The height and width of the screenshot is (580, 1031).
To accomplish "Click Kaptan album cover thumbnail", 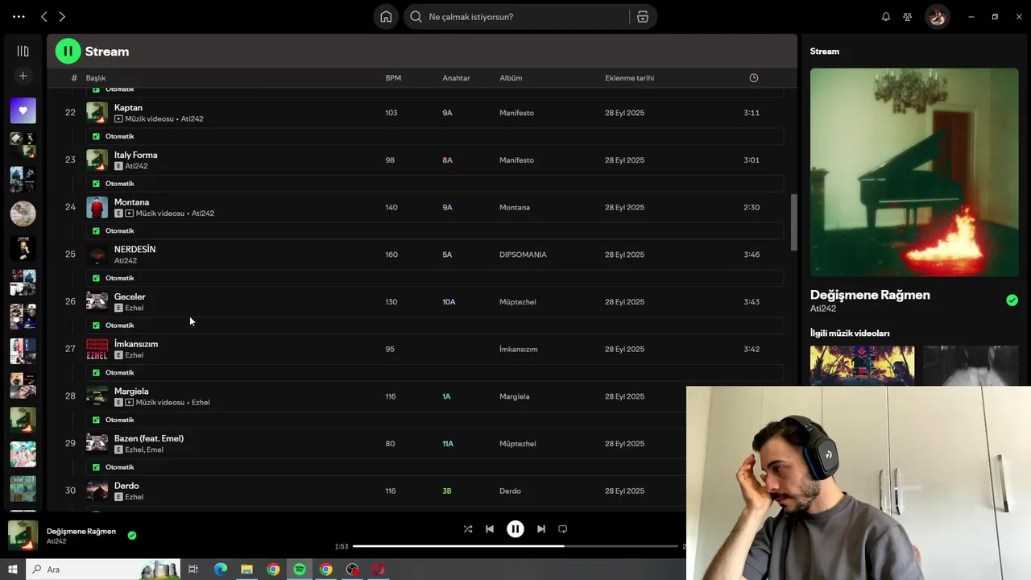I will (97, 113).
